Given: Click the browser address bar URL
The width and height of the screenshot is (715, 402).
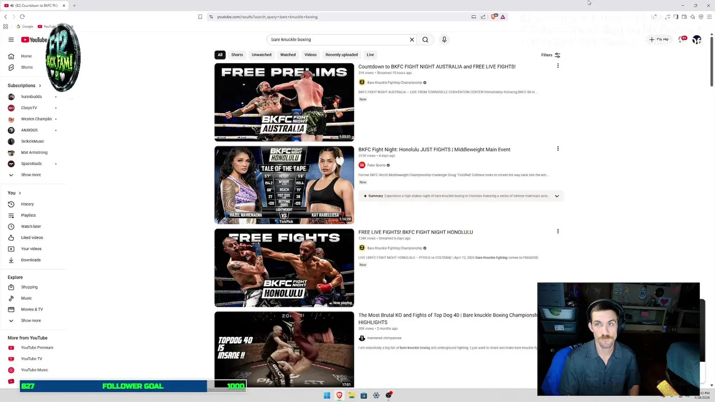Looking at the screenshot, I should [x=267, y=17].
